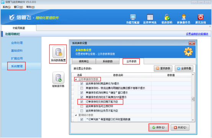Select 系统管理 in sidebar
212x138 pixels.
click(x=17, y=66)
